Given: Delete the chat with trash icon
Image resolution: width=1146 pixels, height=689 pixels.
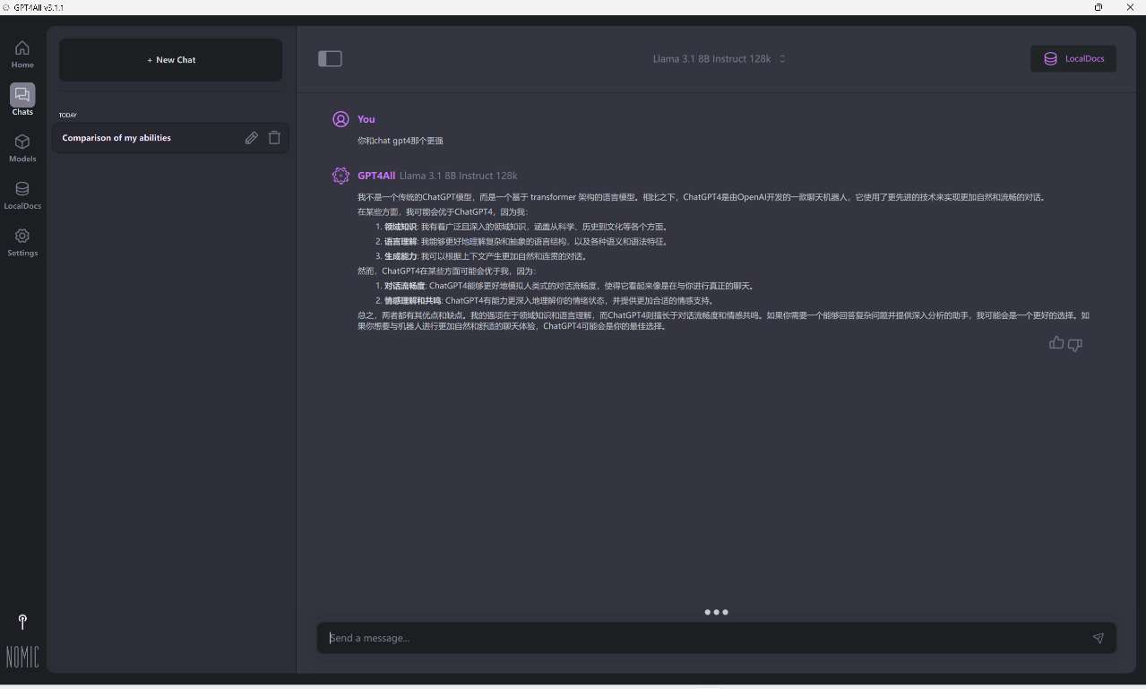Looking at the screenshot, I should pyautogui.click(x=275, y=138).
